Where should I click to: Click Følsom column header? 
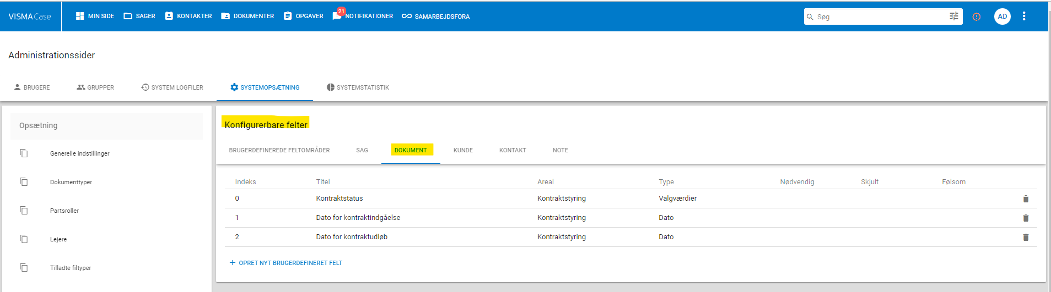point(953,182)
